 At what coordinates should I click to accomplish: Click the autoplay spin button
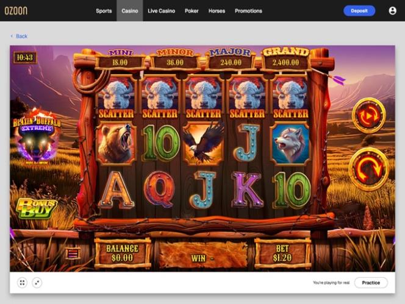pos(369,115)
